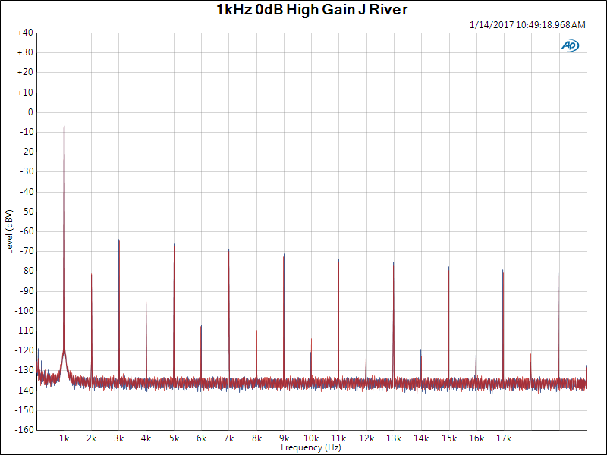Screen dimensions: 607x455
Task: Click the "-140" level axis value
Action: point(25,391)
